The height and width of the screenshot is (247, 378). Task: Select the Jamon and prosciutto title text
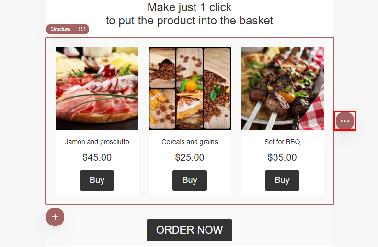click(x=97, y=142)
